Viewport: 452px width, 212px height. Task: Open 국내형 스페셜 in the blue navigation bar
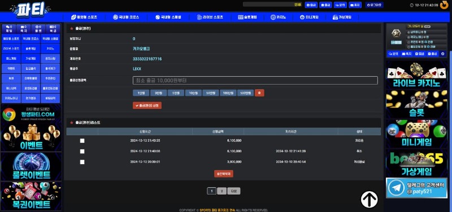(168, 17)
